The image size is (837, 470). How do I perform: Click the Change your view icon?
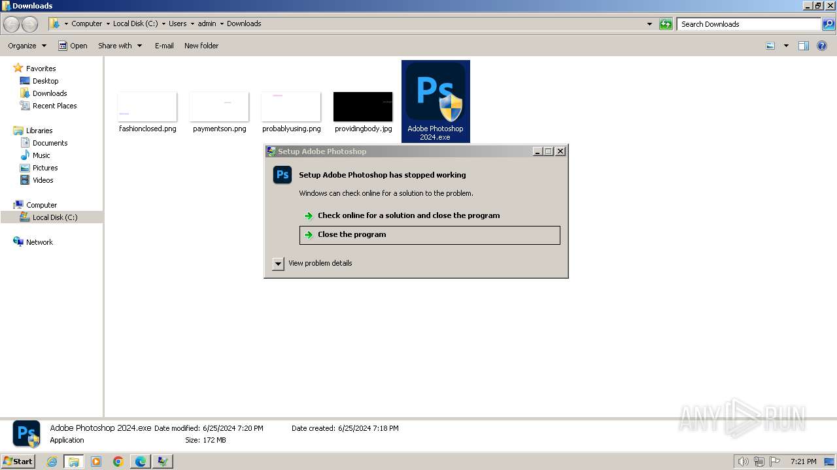[x=770, y=46]
